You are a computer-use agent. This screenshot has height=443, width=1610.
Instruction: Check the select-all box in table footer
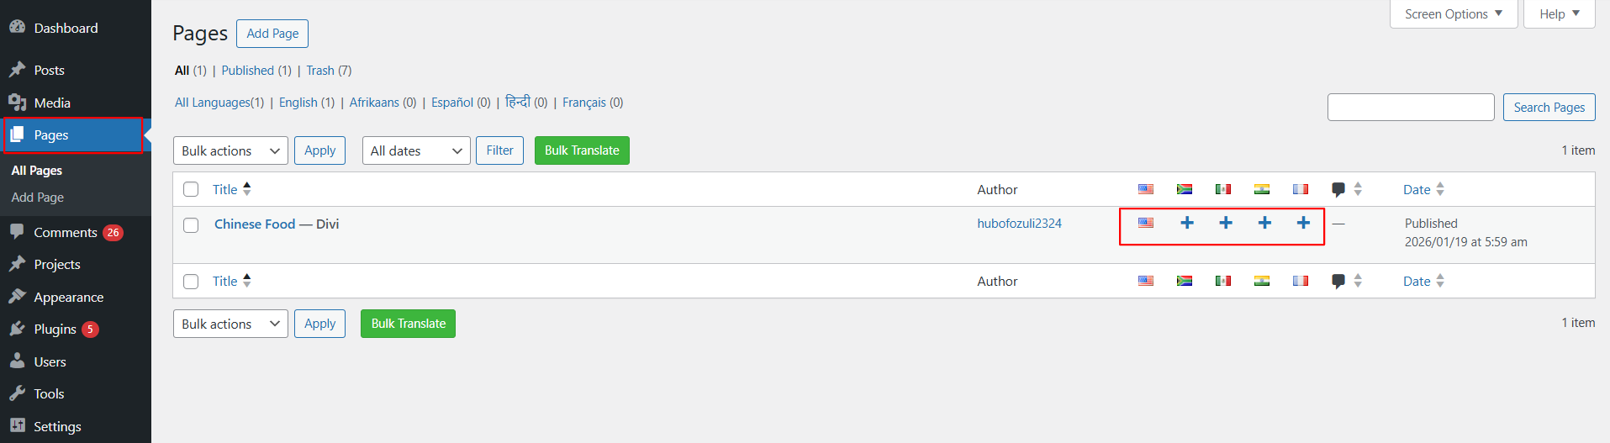click(191, 282)
